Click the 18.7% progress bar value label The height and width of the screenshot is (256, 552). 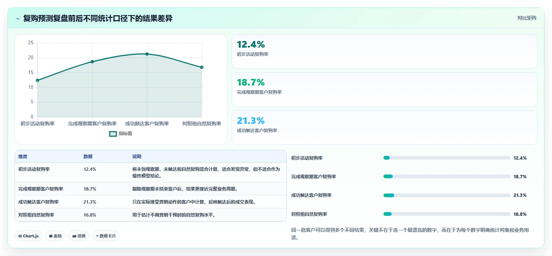point(520,176)
